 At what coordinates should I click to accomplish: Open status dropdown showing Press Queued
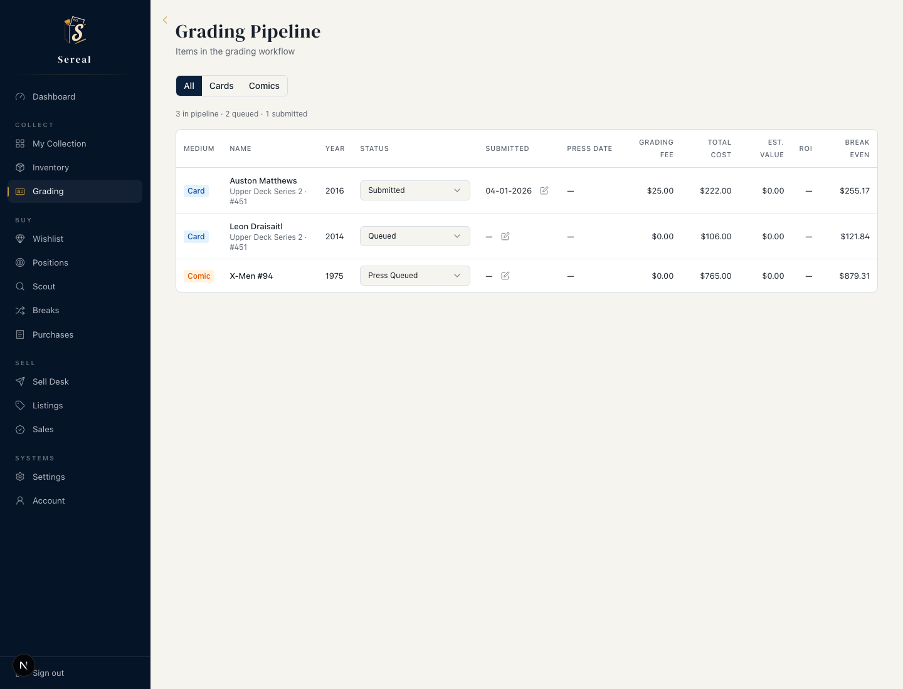[415, 276]
